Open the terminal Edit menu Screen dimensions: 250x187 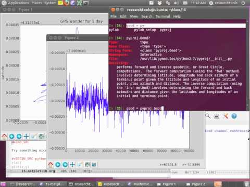pyautogui.click(x=123, y=16)
